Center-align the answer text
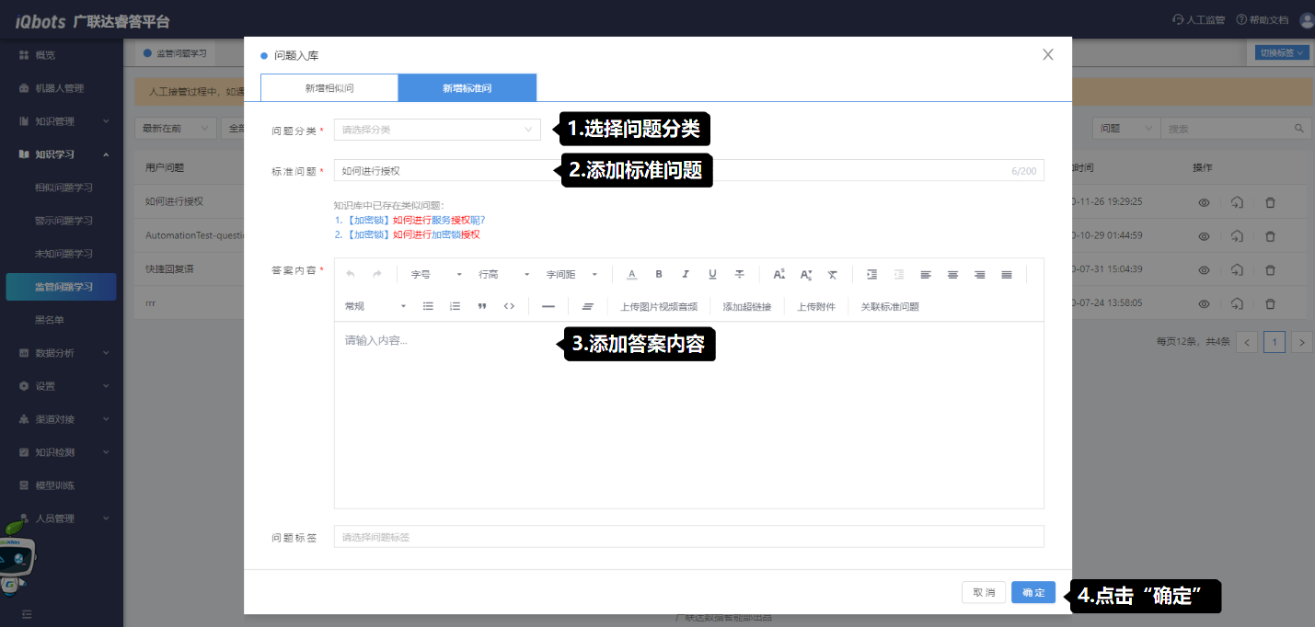The width and height of the screenshot is (1315, 627). [952, 274]
